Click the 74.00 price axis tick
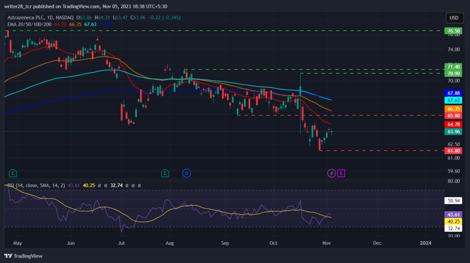Viewport: 470px width, 263px height. tap(453, 49)
